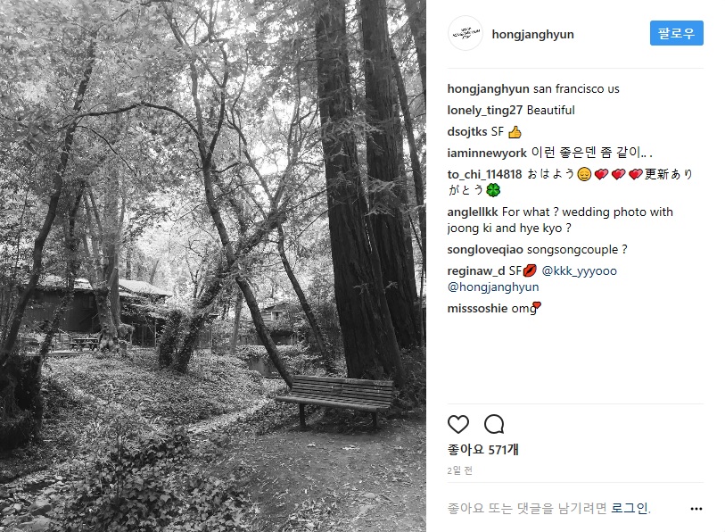Viewport: 725px width, 532px height.
Task: Open the @hongjanghyun mention in comments
Action: 493,287
